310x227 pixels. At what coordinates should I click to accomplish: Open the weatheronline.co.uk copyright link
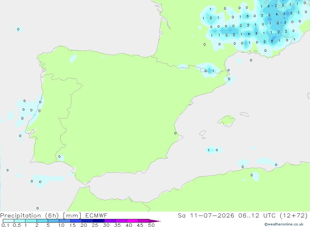(x=284, y=224)
